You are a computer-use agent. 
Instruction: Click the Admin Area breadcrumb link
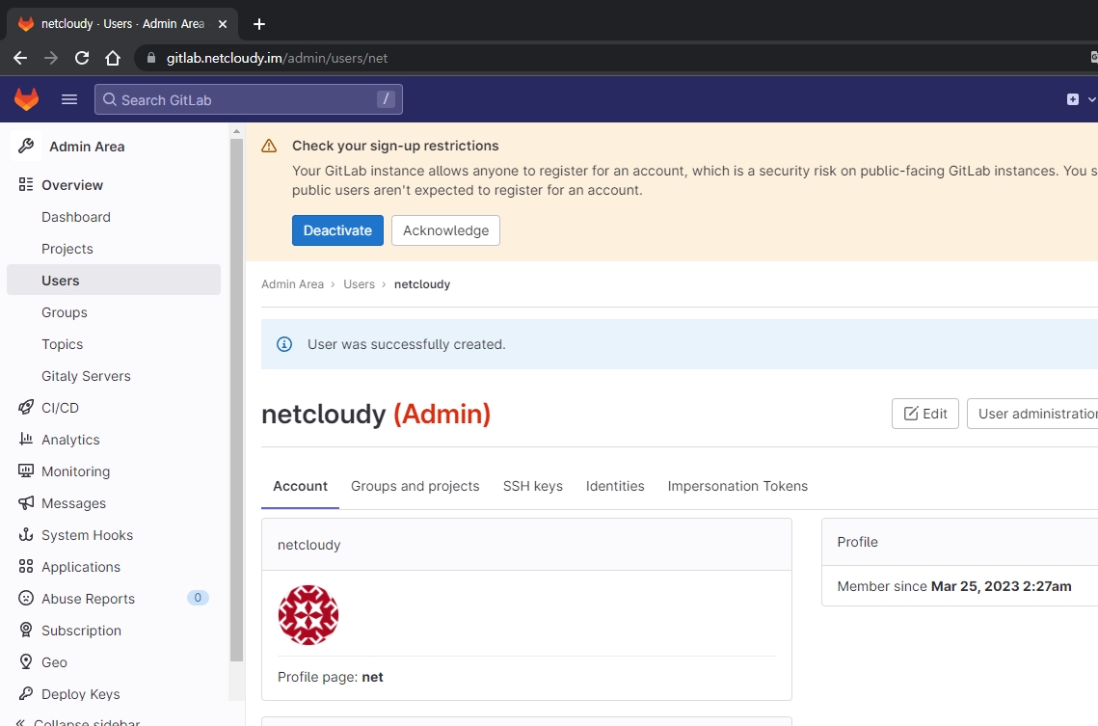pyautogui.click(x=293, y=284)
